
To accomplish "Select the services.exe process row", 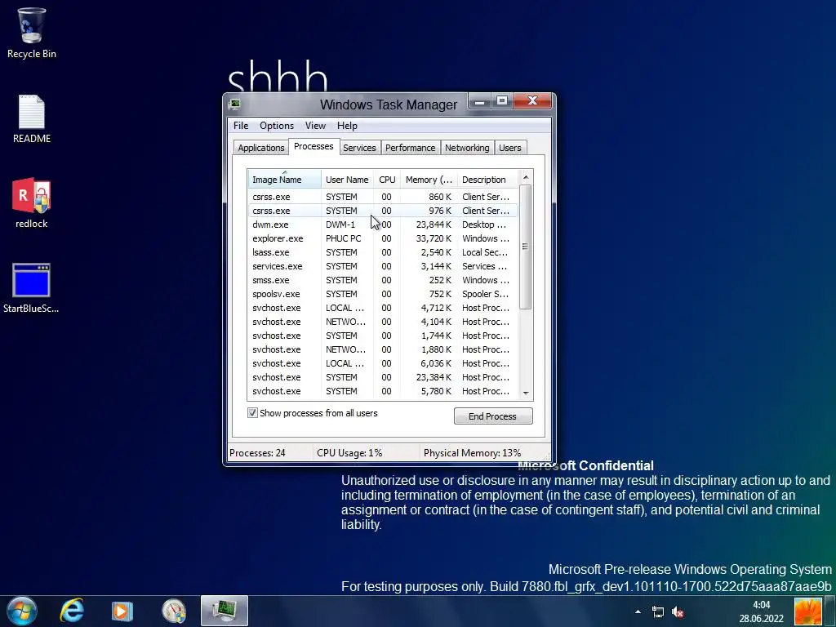I will (383, 266).
